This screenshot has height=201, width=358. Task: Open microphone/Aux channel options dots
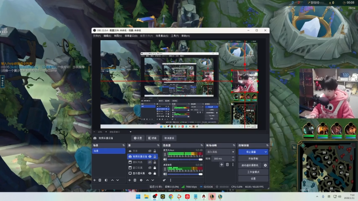tap(165, 155)
